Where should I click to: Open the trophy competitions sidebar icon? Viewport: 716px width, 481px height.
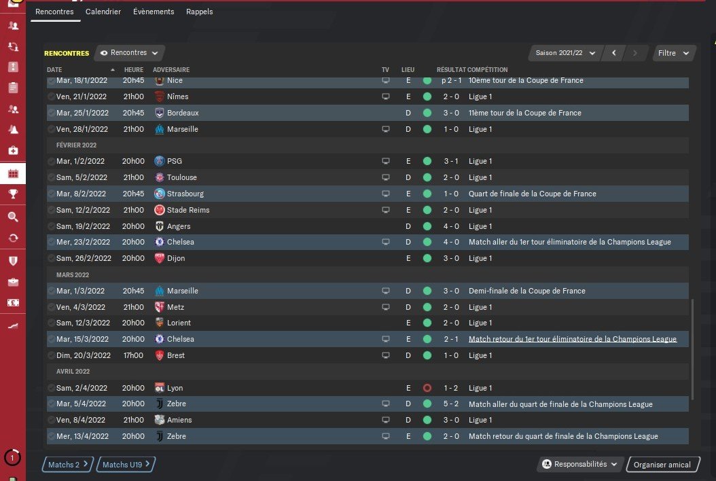click(x=13, y=194)
